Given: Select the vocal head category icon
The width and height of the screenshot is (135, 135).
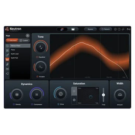Looking at the screenshot, I should pos(7,74).
